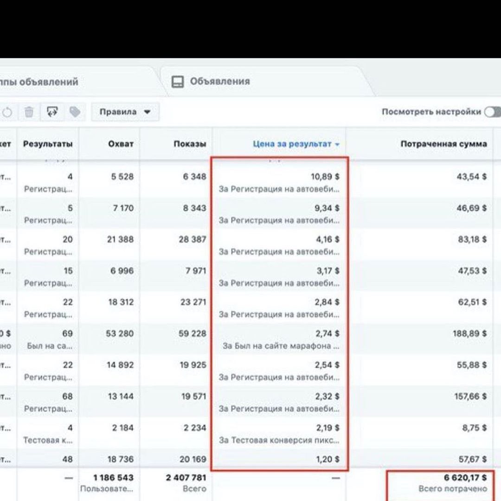Click impressions value 8 343
The image size is (501, 501).
click(x=194, y=208)
